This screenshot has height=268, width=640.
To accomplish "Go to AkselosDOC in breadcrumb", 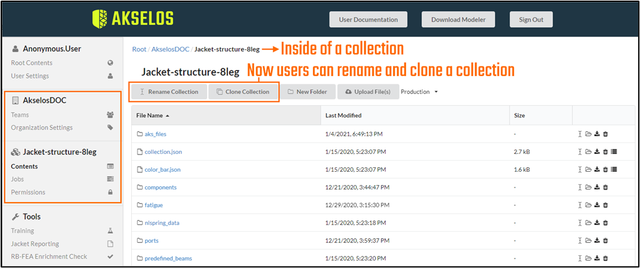I will click(x=170, y=49).
